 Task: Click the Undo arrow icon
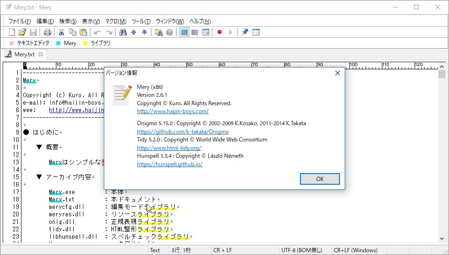pos(98,32)
